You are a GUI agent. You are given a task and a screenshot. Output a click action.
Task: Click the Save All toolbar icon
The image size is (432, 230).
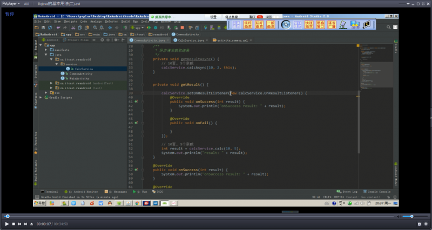44,27
